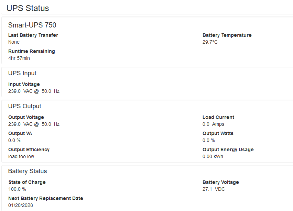This screenshot has width=293, height=211.
Task: Select the Smart-UPS 750 panel title
Action: coord(32,25)
